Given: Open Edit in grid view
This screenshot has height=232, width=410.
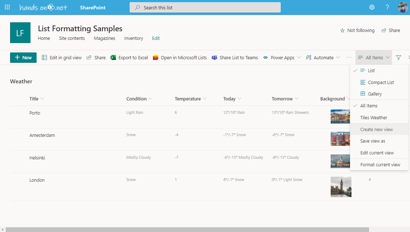Looking at the screenshot, I should 61,57.
